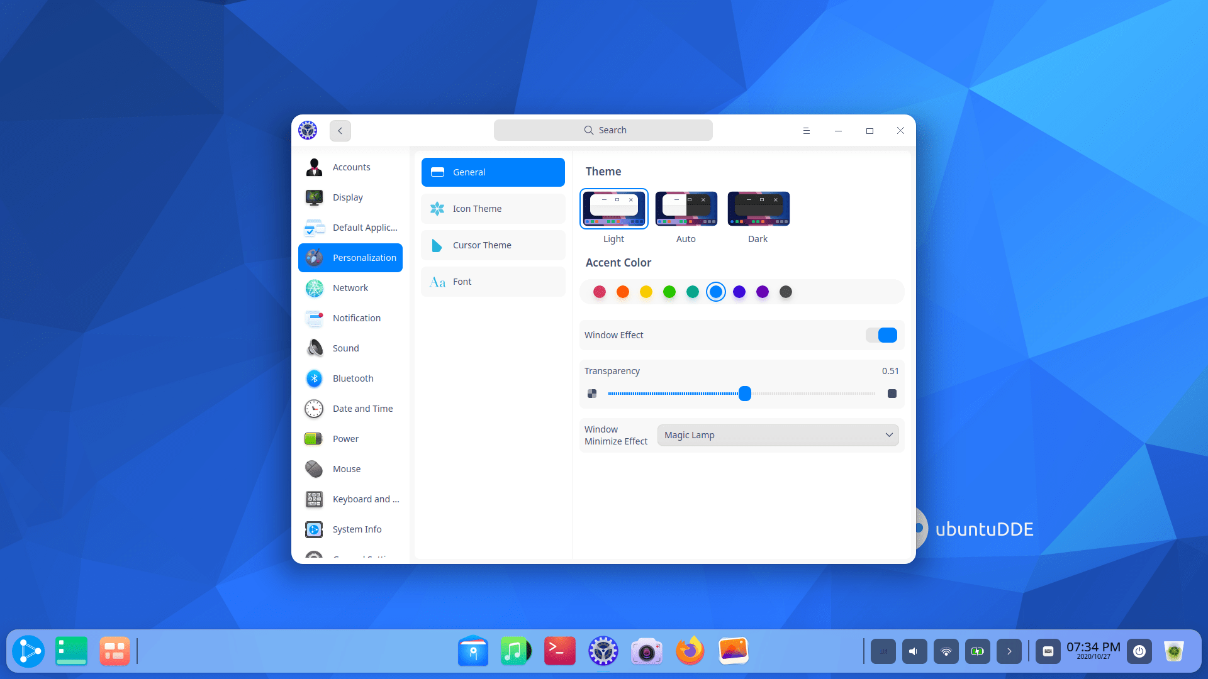Open the power shutdown menu
This screenshot has width=1208, height=679.
click(x=1139, y=651)
